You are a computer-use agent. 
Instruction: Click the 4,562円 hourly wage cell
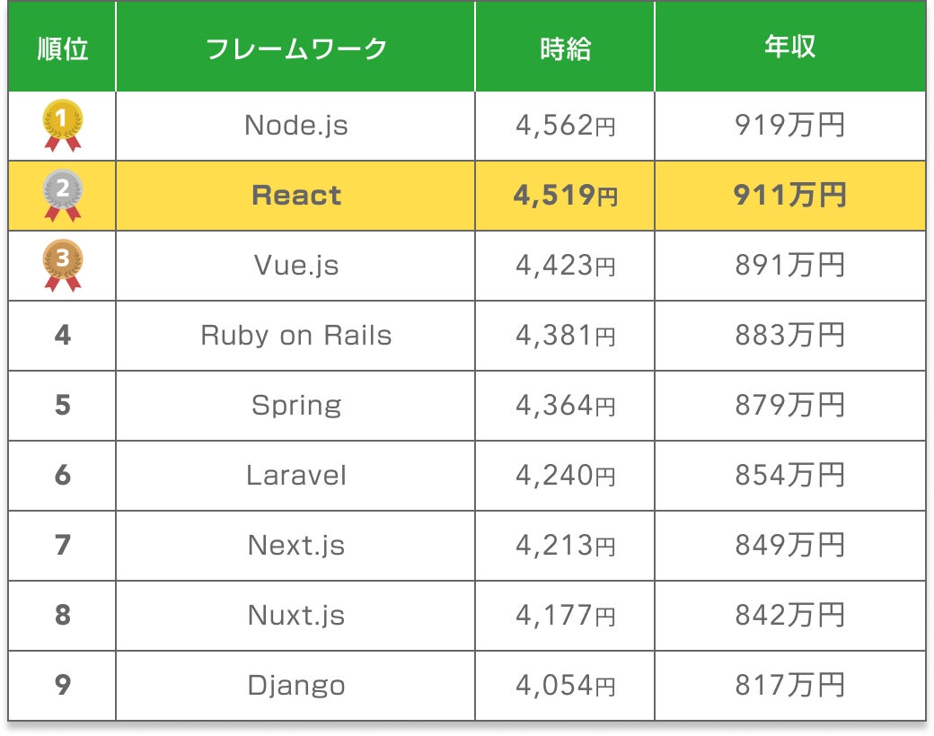565,126
